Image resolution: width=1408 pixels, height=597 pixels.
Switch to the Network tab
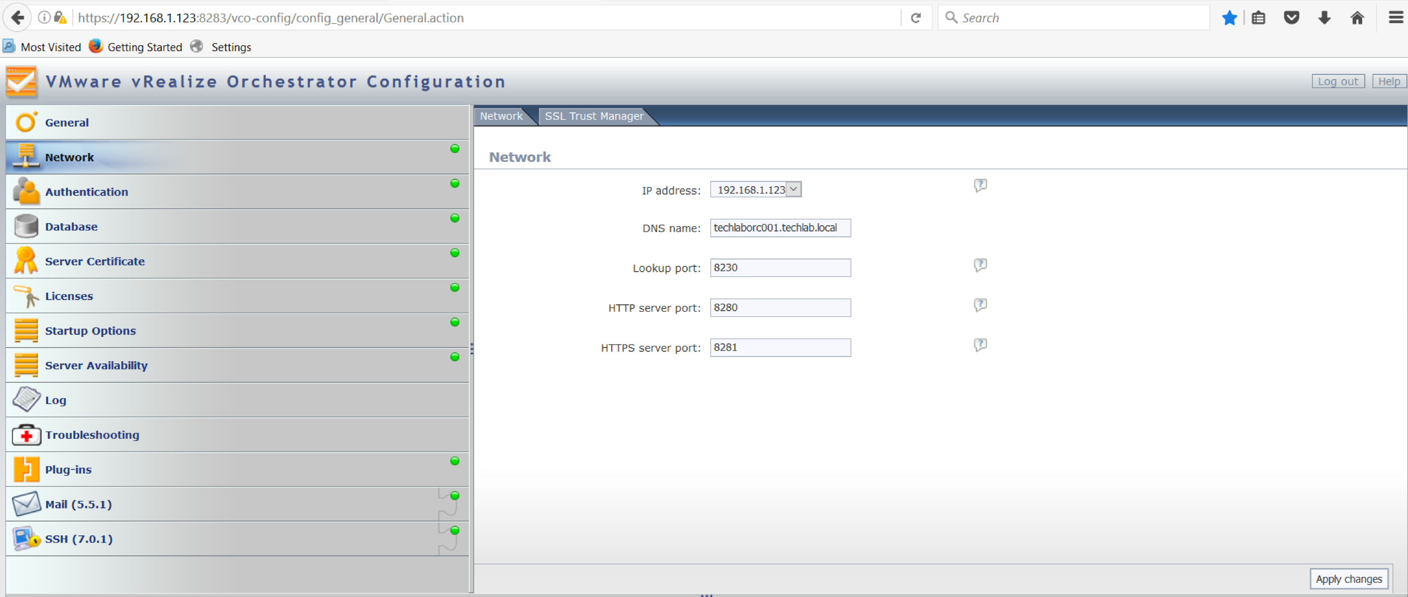coord(501,116)
